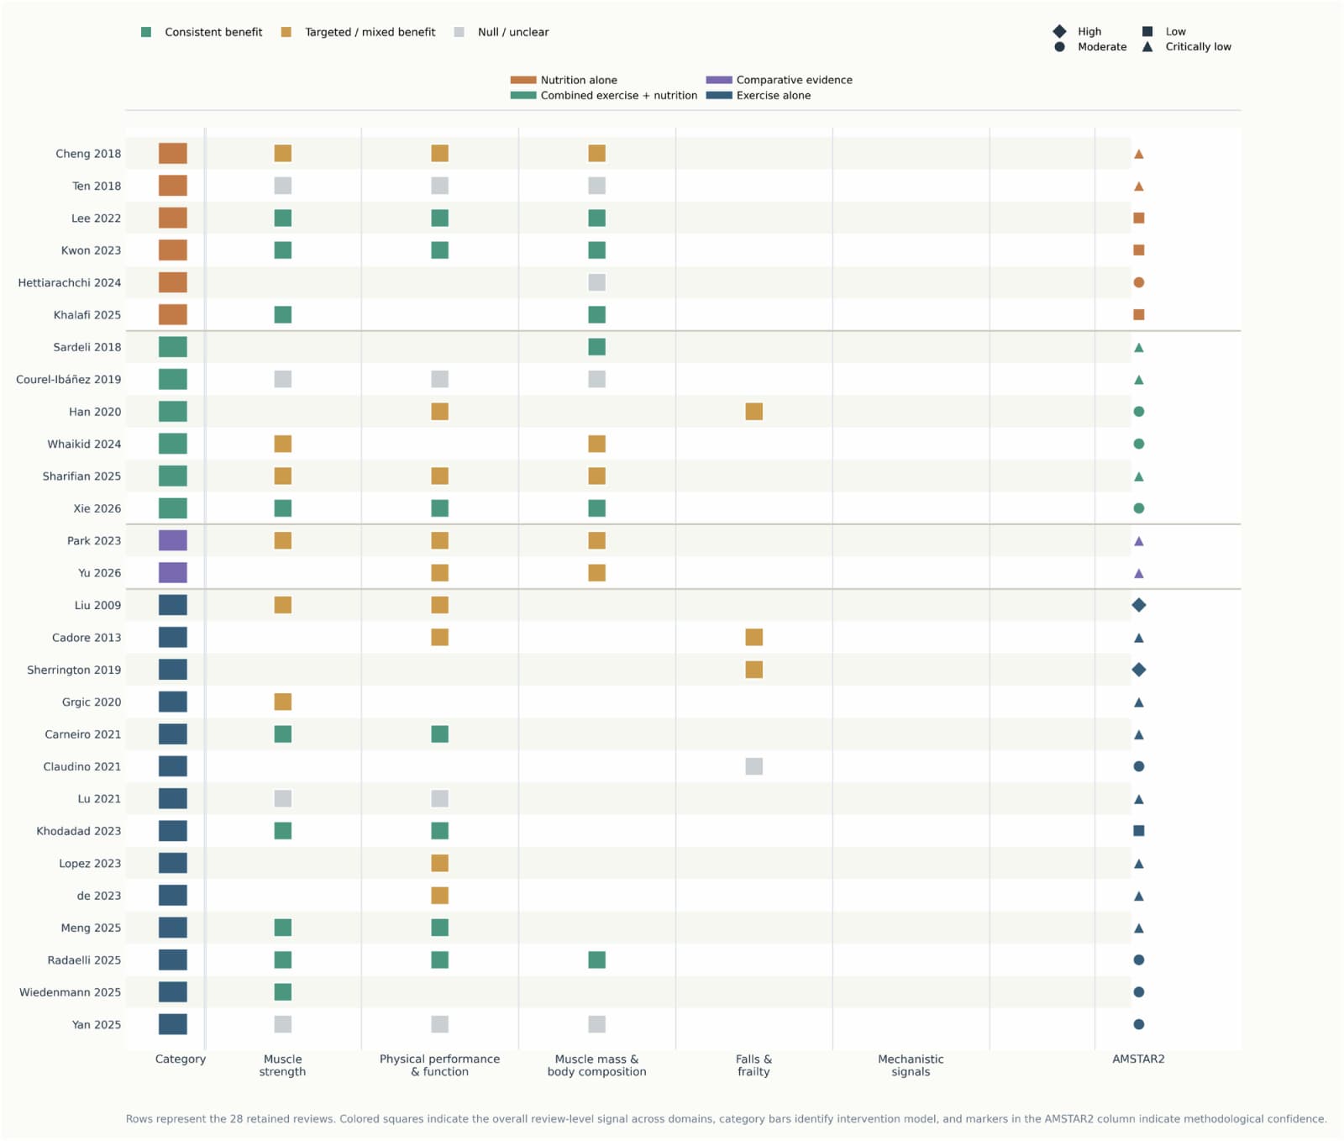This screenshot has height=1141, width=1344.
Task: Click Grgic 2020 Muscle strength square
Action: coord(283,702)
